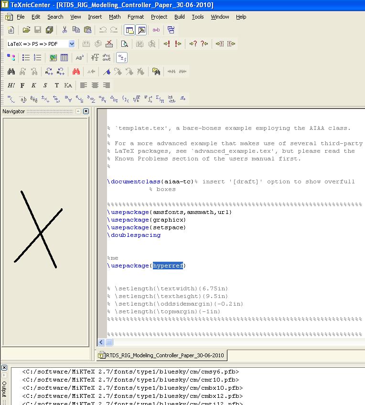Click the Undo arrow icon

103,30
